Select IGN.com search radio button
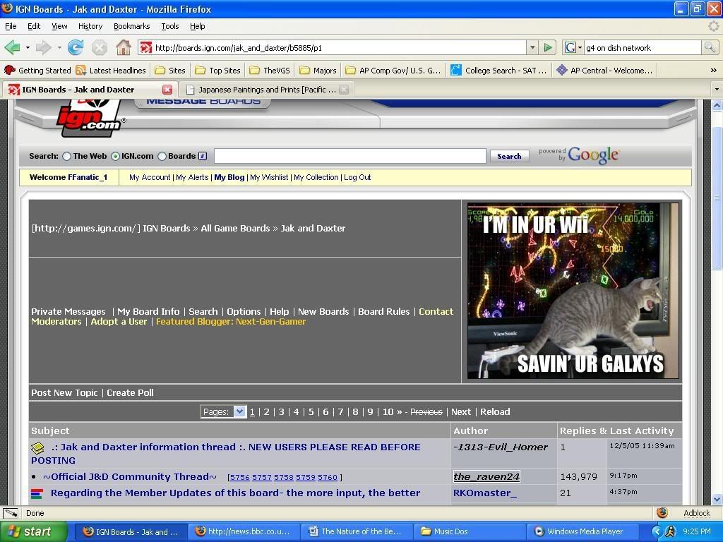 coord(115,156)
